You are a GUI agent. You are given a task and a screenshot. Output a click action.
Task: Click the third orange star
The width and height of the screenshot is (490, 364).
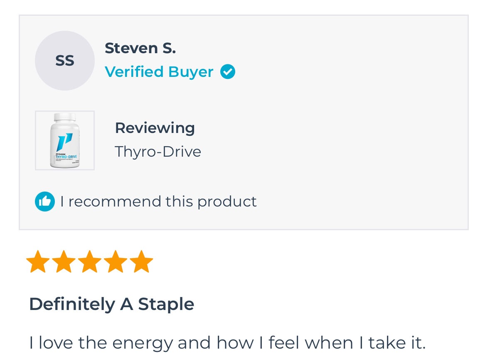[90, 261]
